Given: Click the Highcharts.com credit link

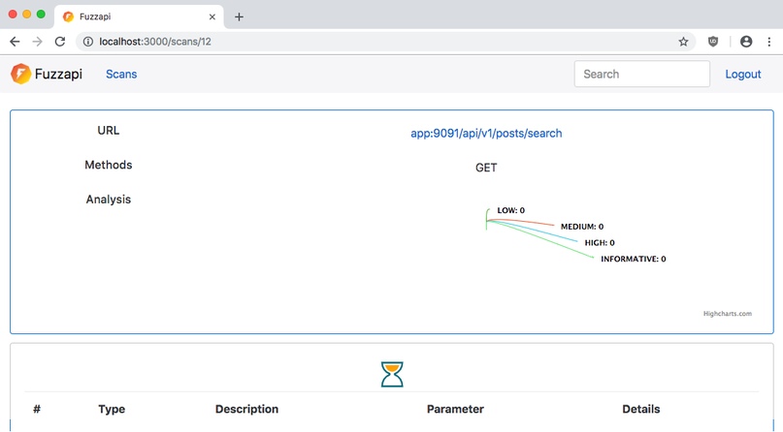Looking at the screenshot, I should [x=727, y=314].
